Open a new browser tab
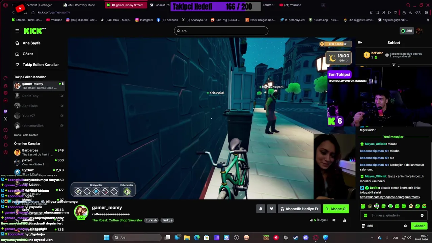 (x=323, y=5)
